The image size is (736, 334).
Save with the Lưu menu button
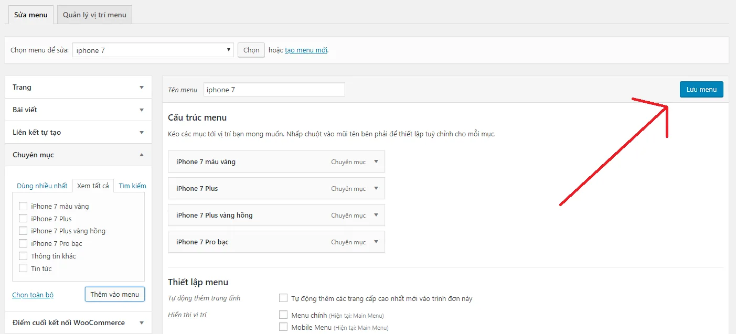pyautogui.click(x=701, y=90)
